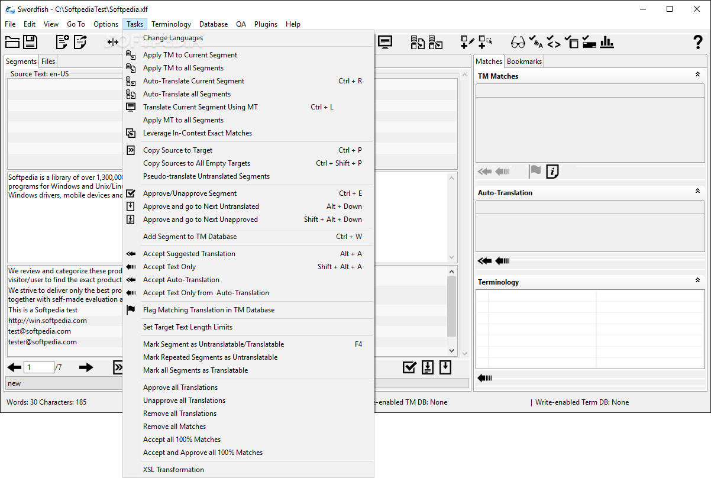Click the flag icon under TM Matches
Screen dimensions: 711x478
click(535, 172)
